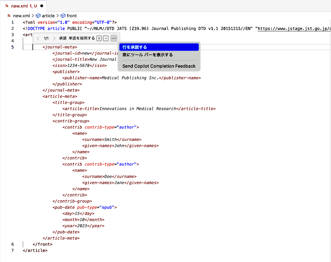The width and height of the screenshot is (331, 262).
Task: Click new.xml in the breadcrumb path
Action: [21, 15]
